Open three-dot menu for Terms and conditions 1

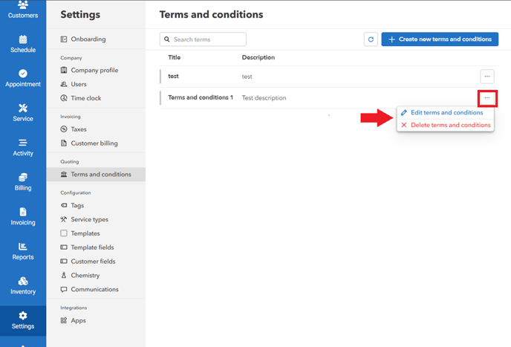[486, 97]
